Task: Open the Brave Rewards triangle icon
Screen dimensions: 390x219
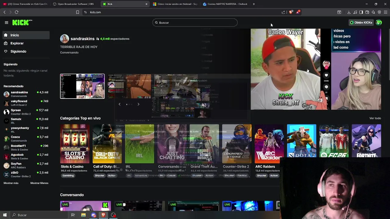Action: click(298, 12)
